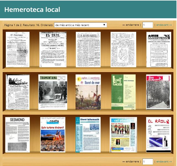Click the top 'endarrere' previous page link
The image size is (177, 166).
coord(131,25)
